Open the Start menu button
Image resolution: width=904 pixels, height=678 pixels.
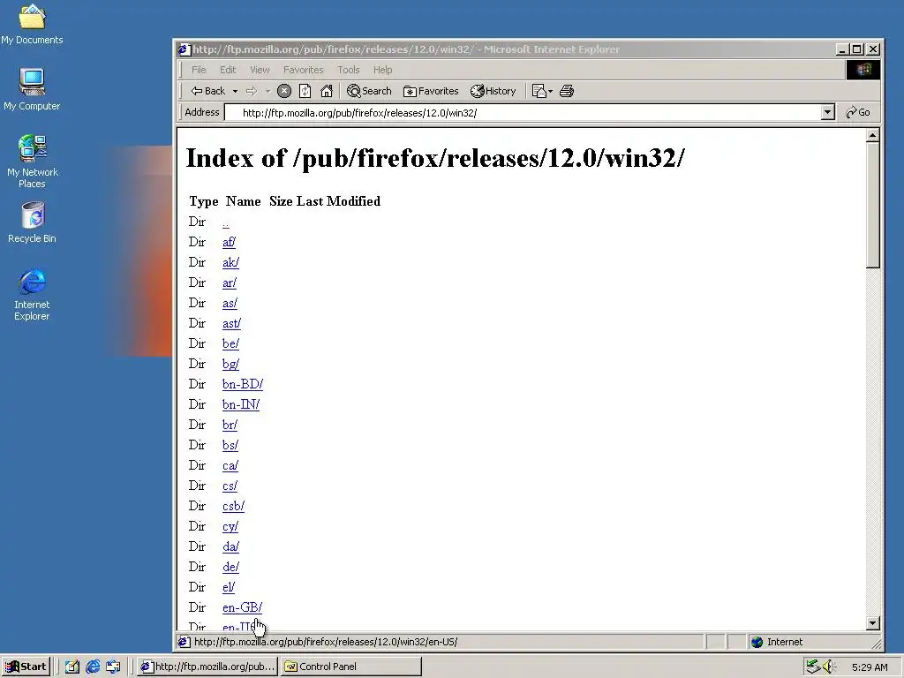pyautogui.click(x=26, y=667)
